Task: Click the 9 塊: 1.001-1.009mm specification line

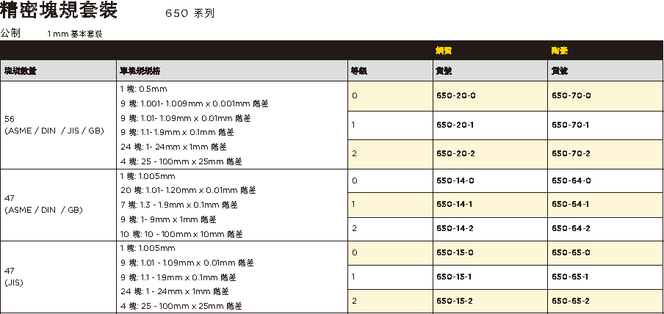Action: pos(195,103)
